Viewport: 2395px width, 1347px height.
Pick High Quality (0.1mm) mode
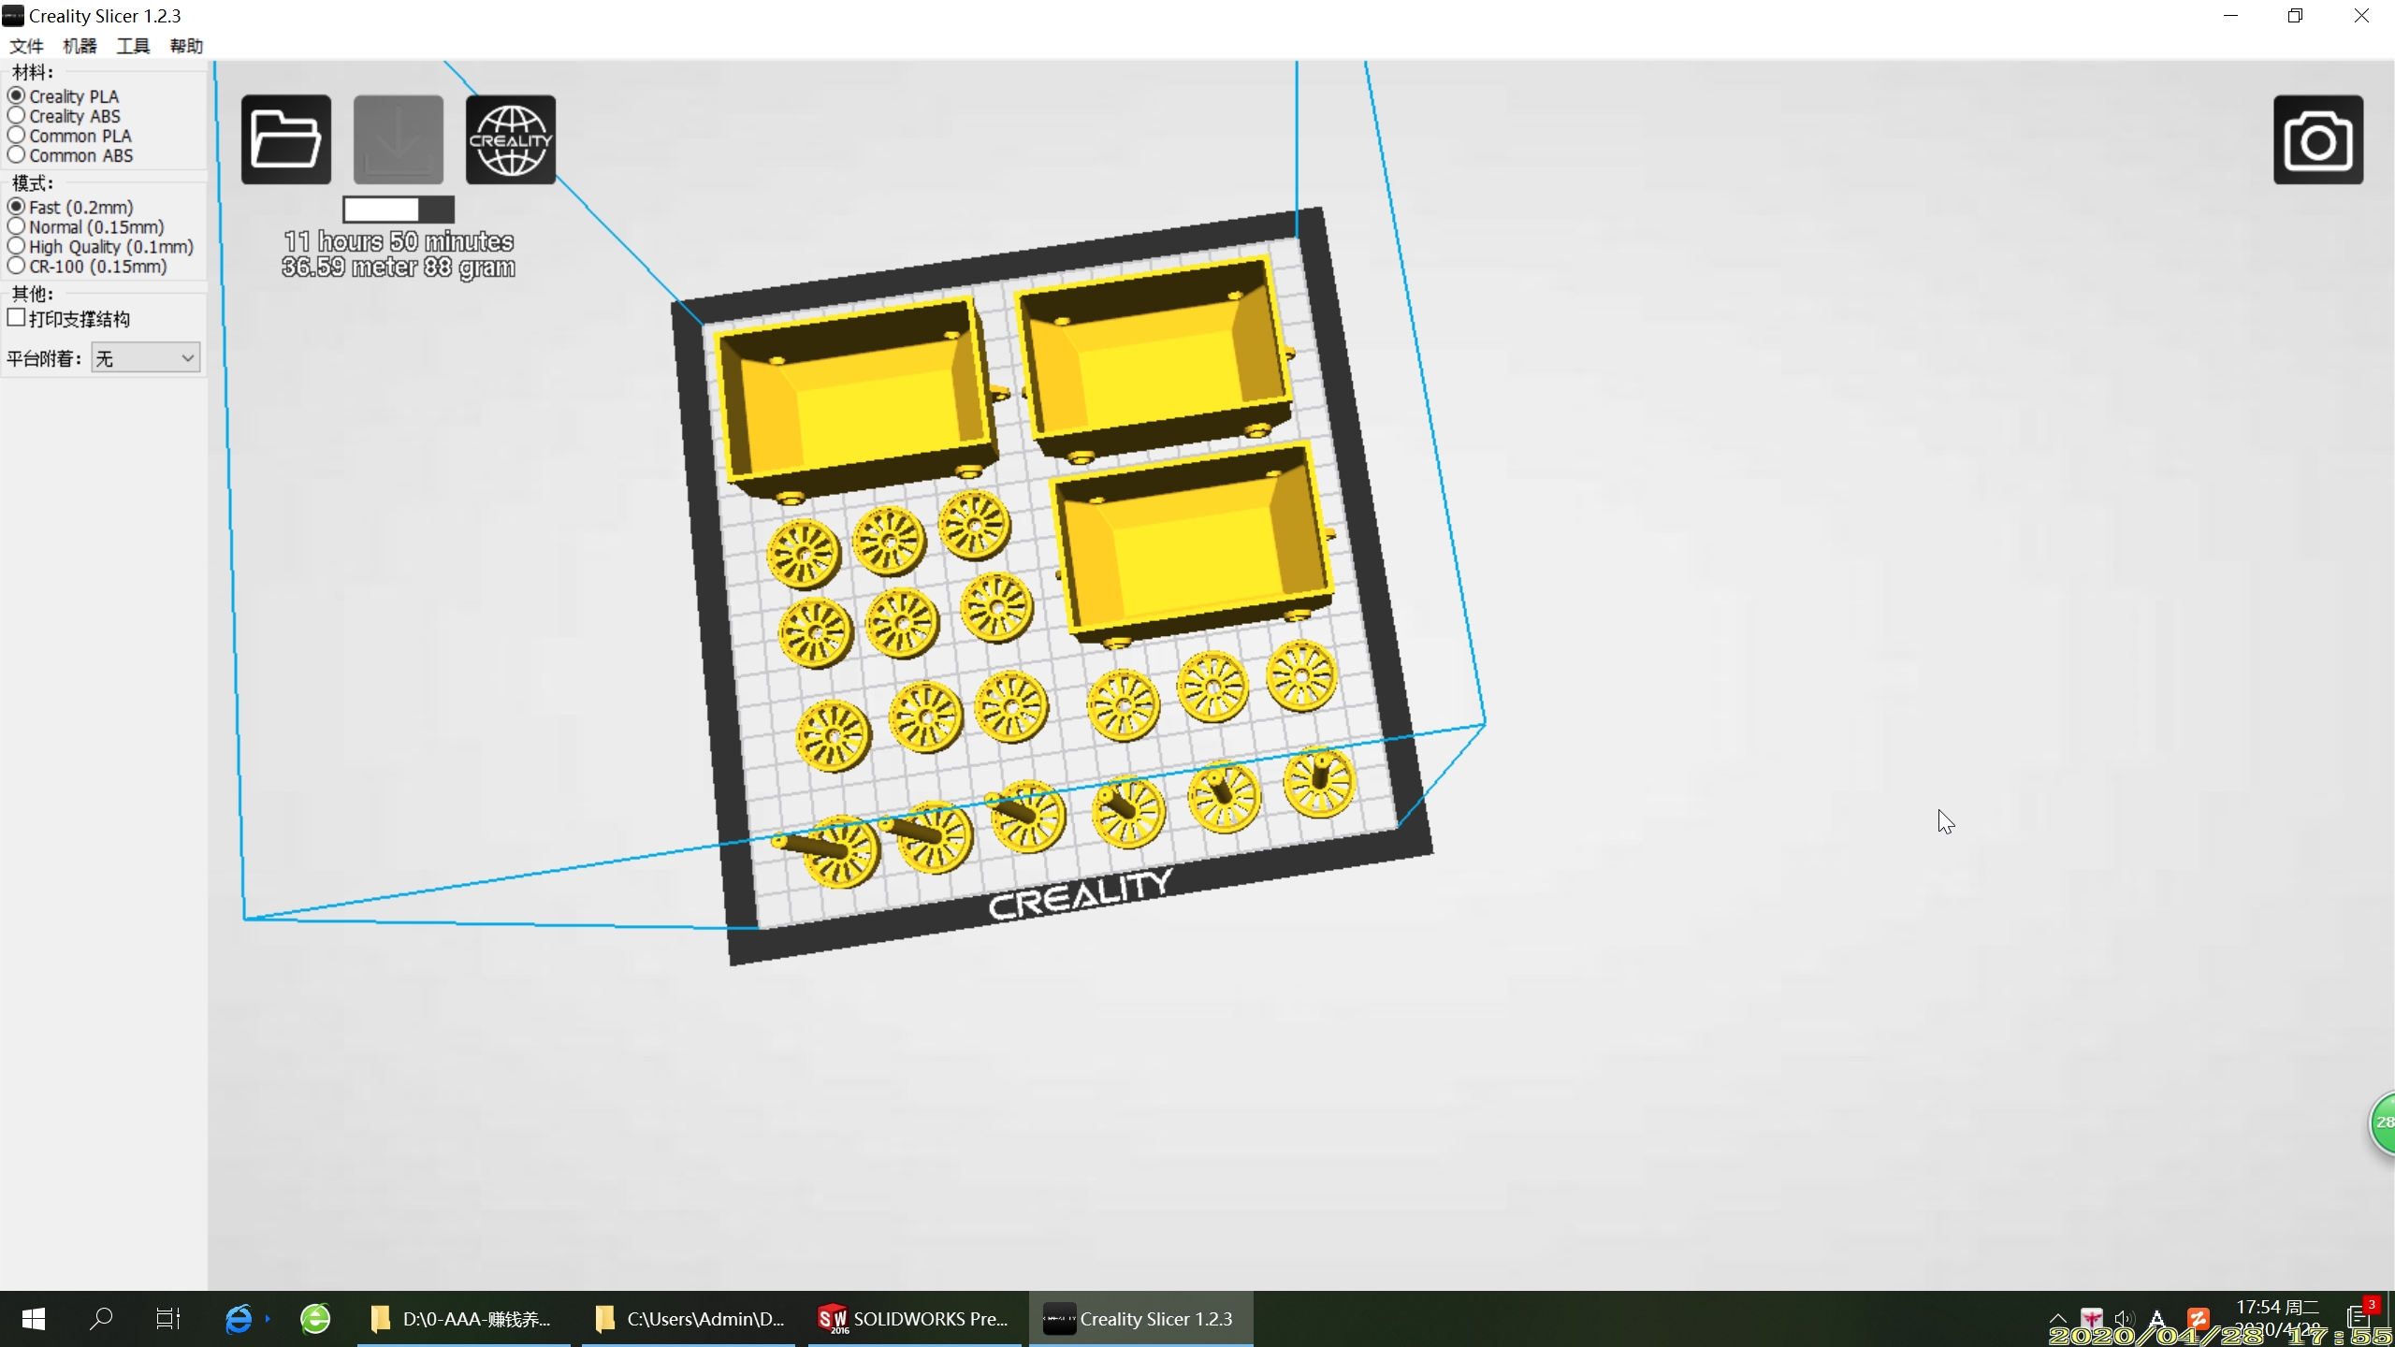[101, 246]
